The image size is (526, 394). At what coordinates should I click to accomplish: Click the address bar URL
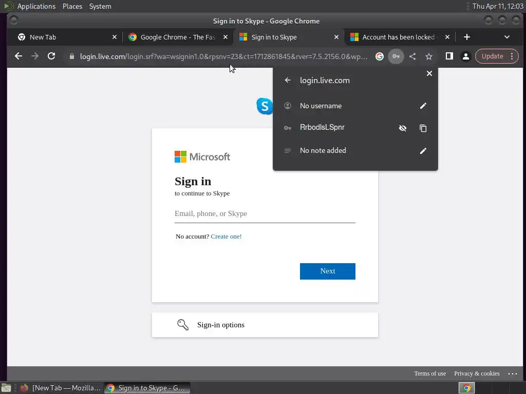223,56
